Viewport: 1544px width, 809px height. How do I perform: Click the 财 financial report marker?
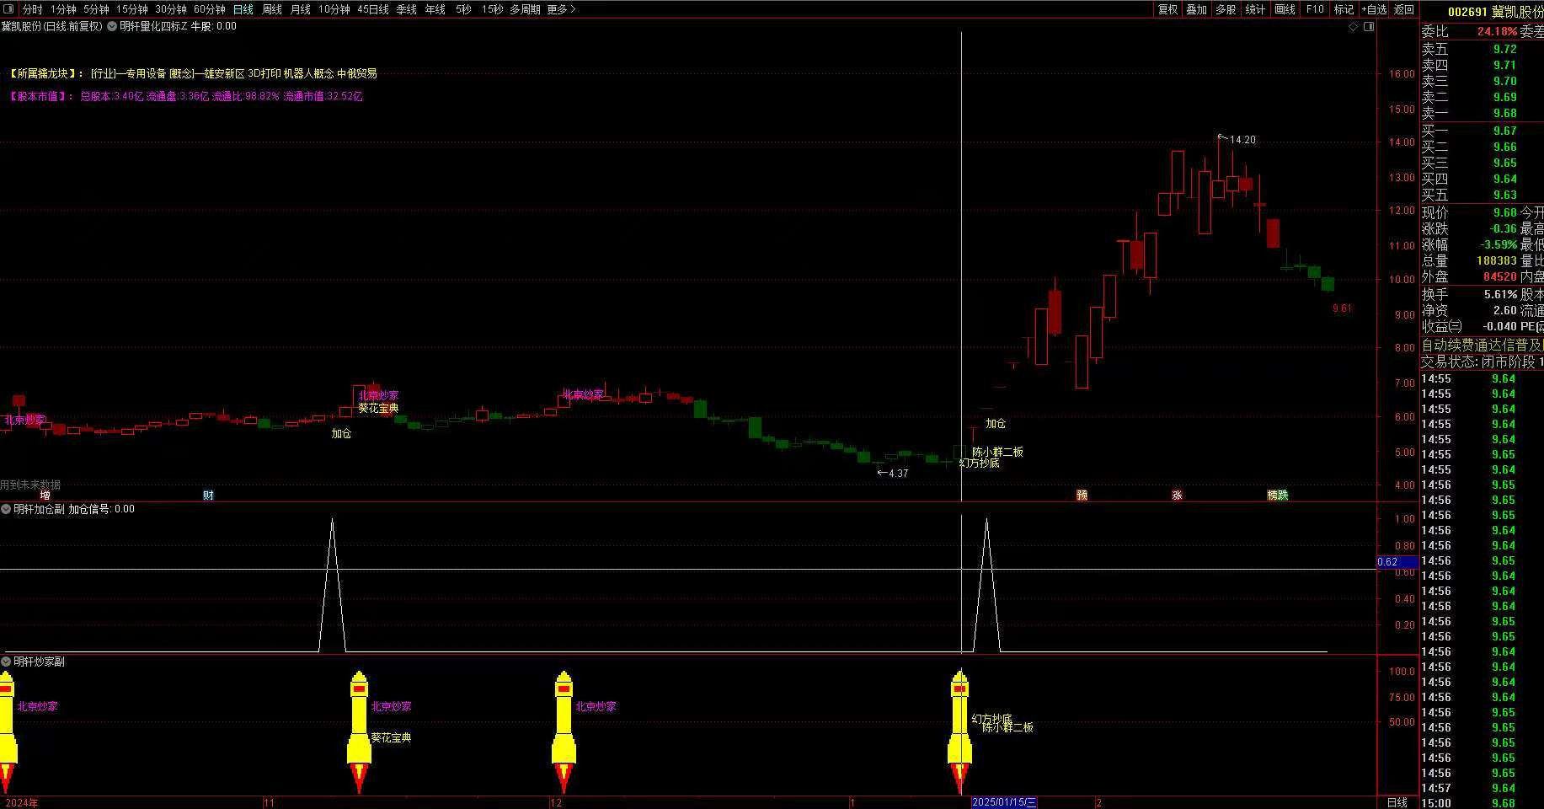tap(208, 496)
